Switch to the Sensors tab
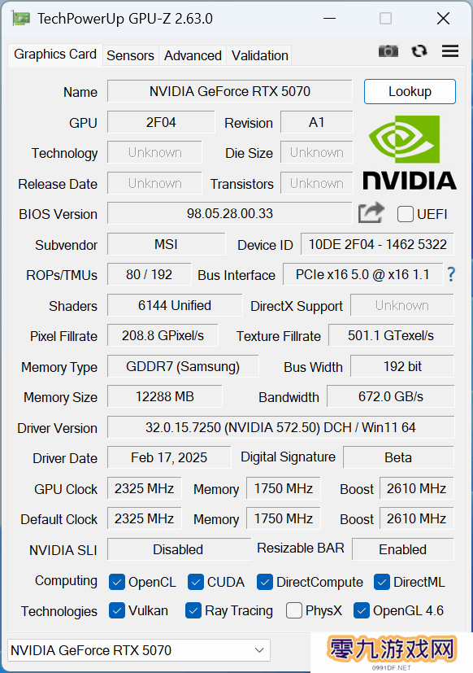473x673 pixels. (130, 55)
